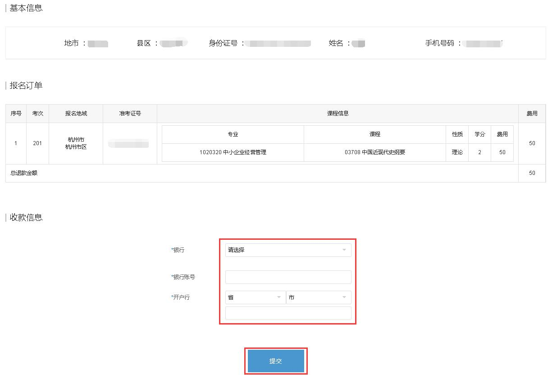Click the 手机号码 label
The height and width of the screenshot is (375, 552).
coord(440,43)
